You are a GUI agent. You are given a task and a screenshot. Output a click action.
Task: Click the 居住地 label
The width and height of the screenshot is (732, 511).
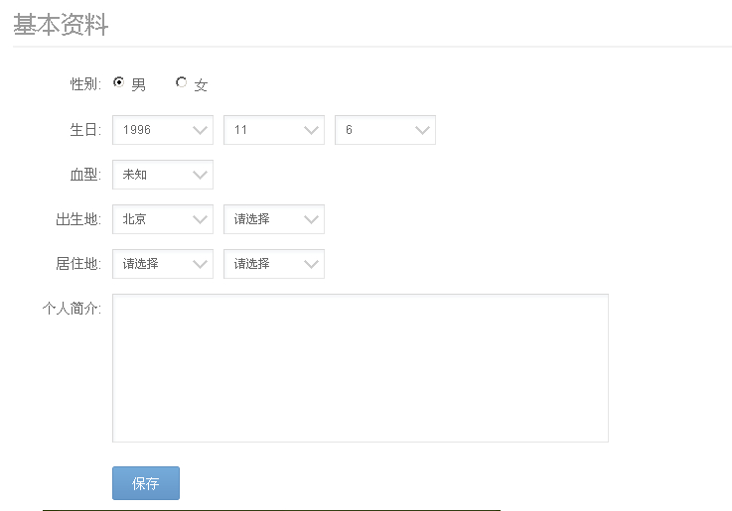[x=78, y=264]
